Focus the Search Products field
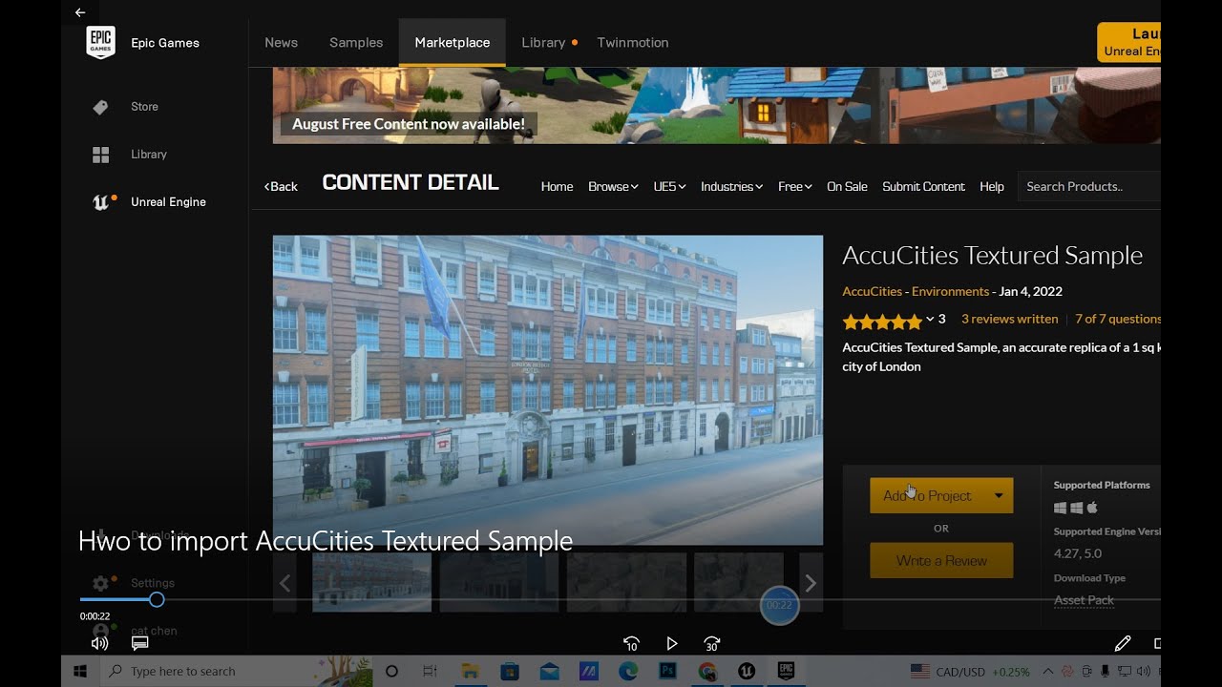Screen dimensions: 1222x687 [x=1089, y=187]
